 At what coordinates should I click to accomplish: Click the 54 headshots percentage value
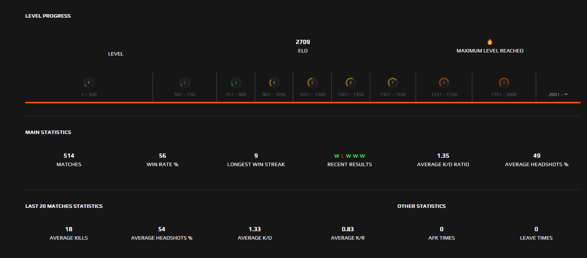pyautogui.click(x=162, y=229)
